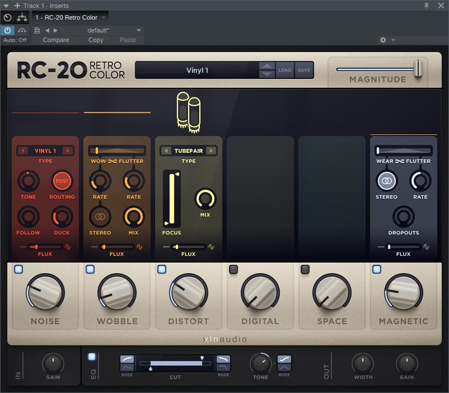Screen dimensions: 449x393
Task: Select lower low-cut mode icon
Action: 127,367
